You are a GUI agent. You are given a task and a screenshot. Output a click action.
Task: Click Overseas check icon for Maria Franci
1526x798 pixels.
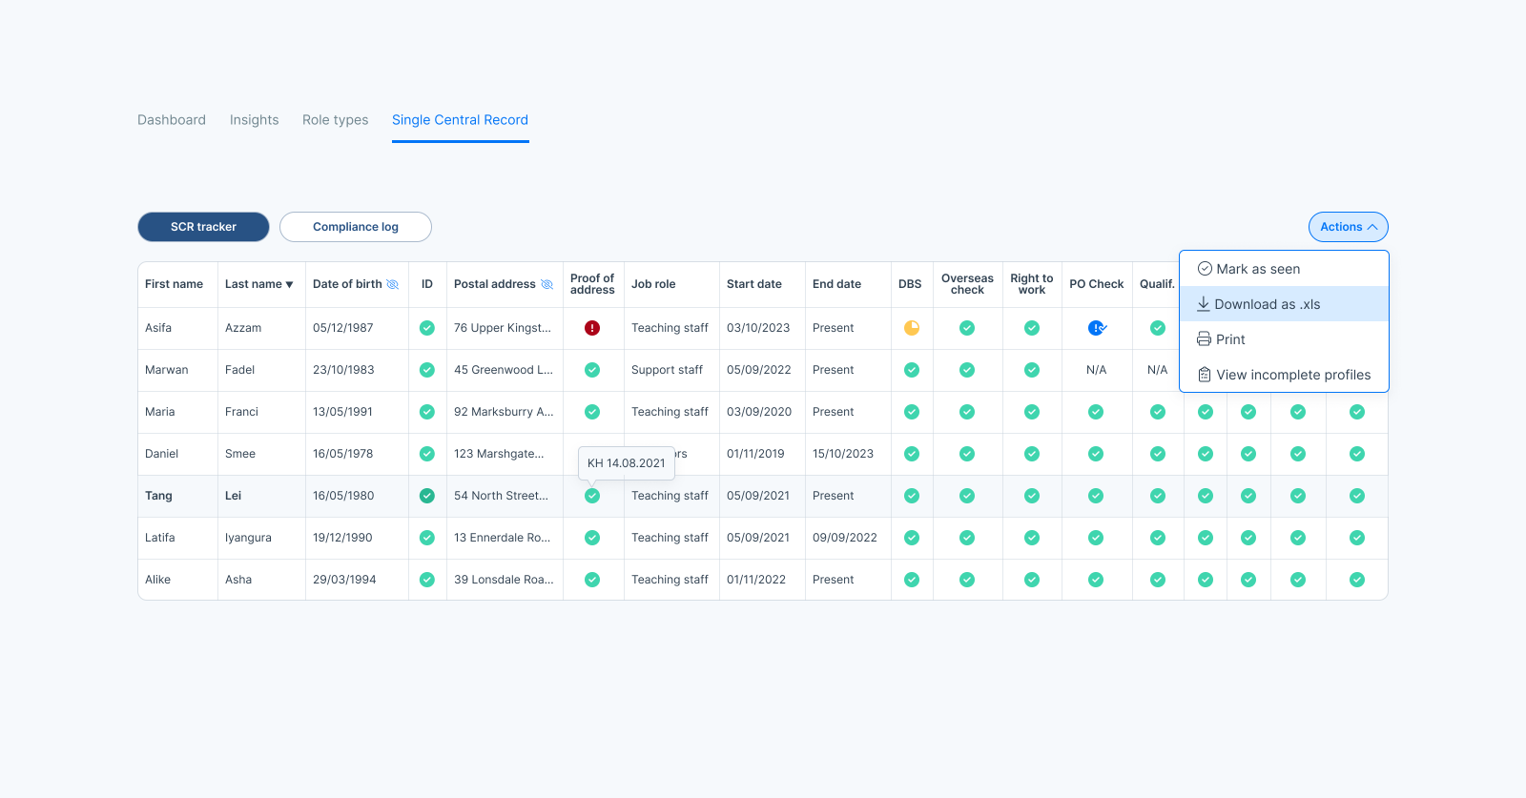(967, 412)
